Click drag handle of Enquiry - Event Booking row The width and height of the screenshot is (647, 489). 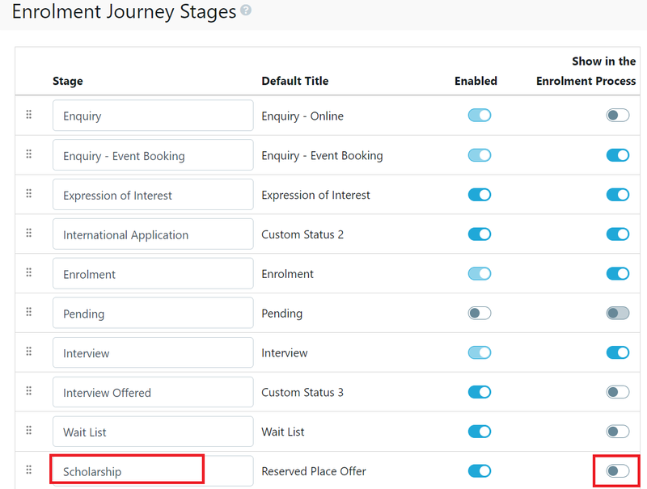click(29, 154)
